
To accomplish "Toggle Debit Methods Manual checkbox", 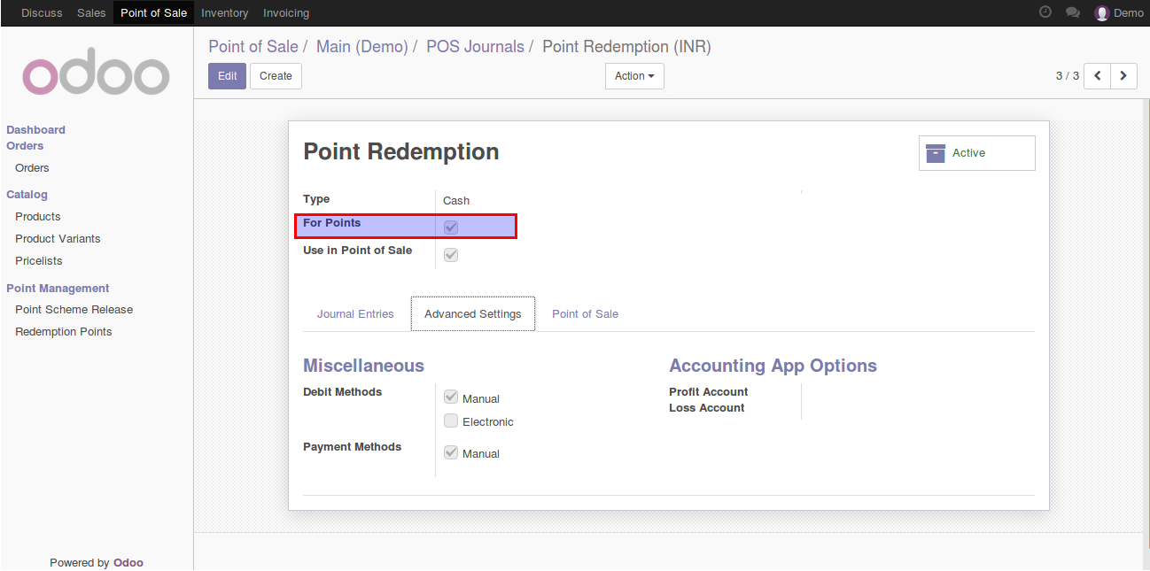I will tap(451, 397).
